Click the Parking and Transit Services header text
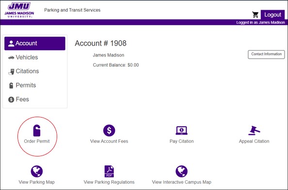 click(x=72, y=10)
